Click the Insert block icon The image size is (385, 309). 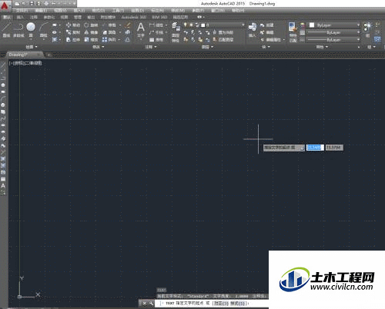[x=253, y=30]
